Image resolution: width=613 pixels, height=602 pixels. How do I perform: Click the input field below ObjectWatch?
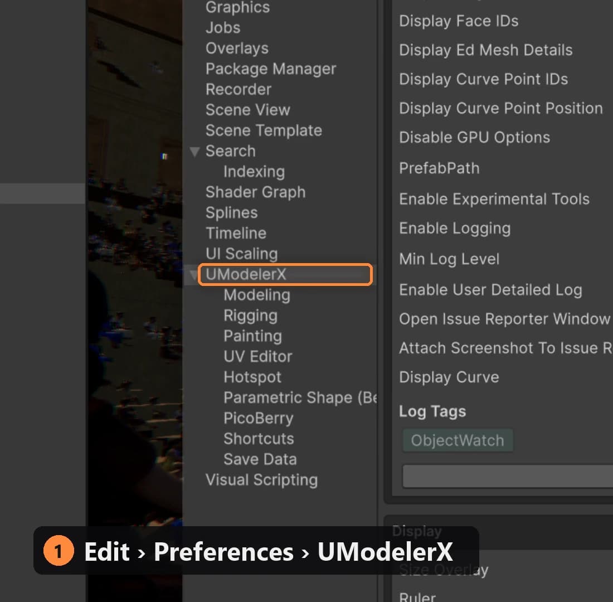tap(508, 477)
